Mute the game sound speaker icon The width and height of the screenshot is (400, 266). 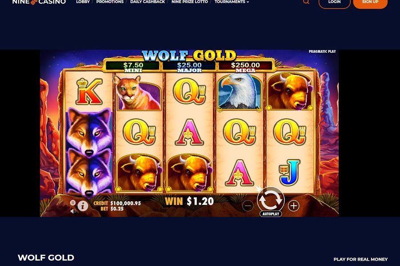pos(73,211)
